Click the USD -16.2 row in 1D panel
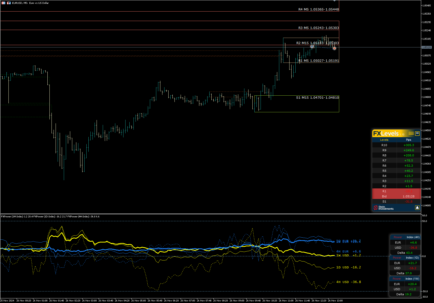 405,268
